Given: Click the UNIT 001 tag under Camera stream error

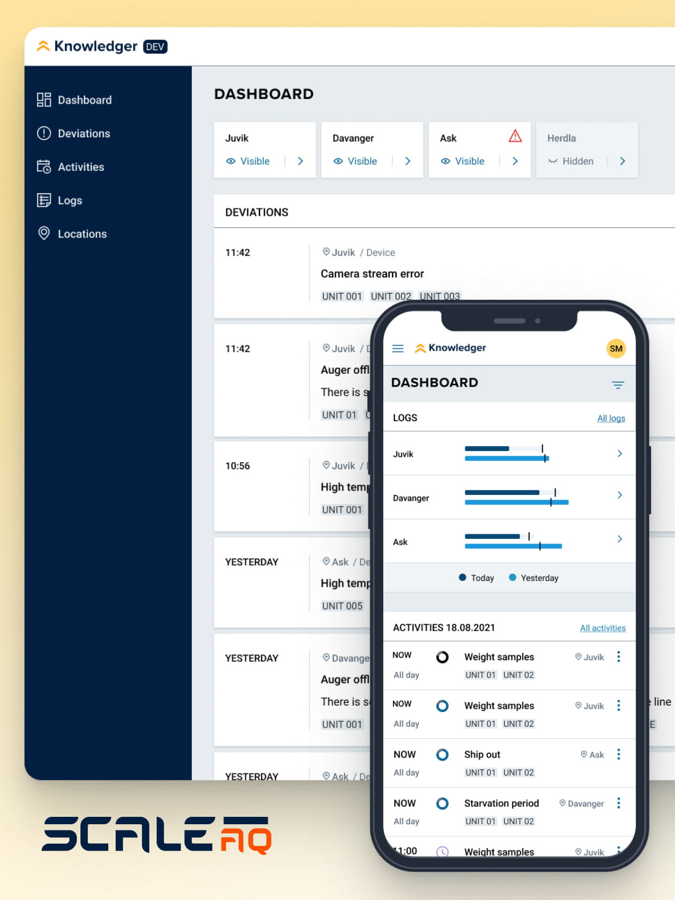Looking at the screenshot, I should click(342, 296).
